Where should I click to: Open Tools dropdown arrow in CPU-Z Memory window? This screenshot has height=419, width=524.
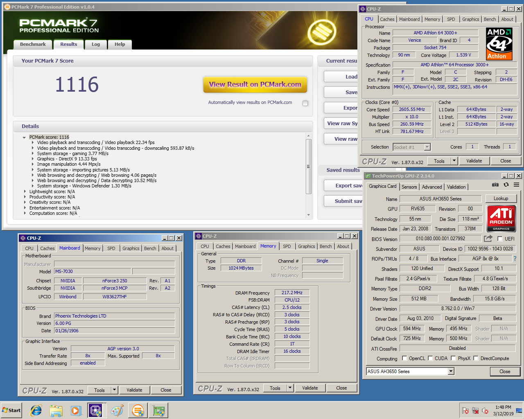(x=290, y=388)
